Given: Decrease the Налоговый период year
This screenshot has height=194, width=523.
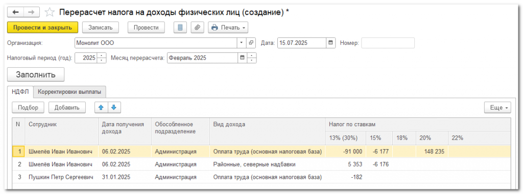Looking at the screenshot, I should [x=102, y=60].
